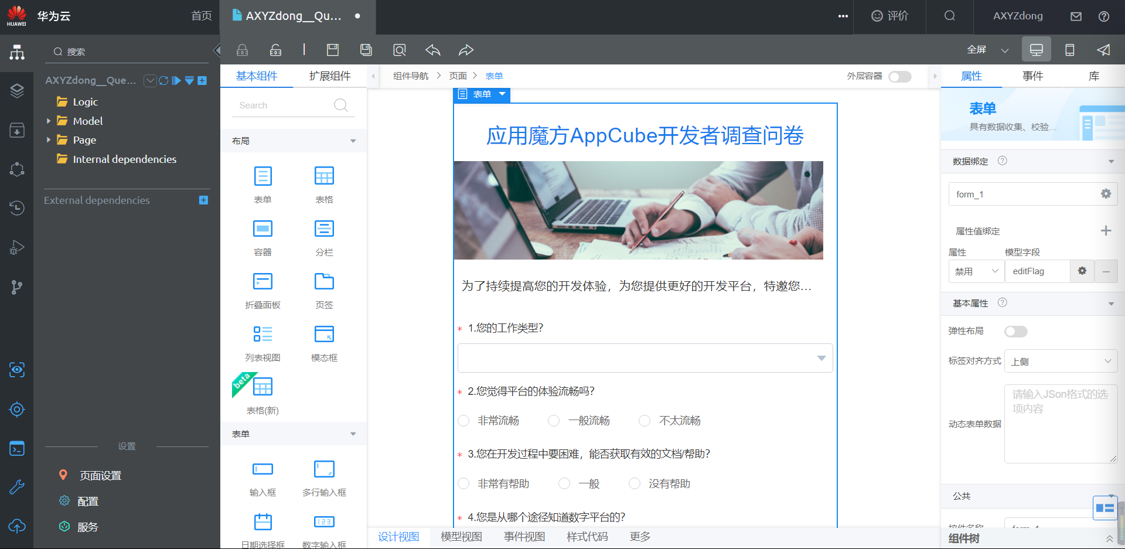Open 页面设置 in the settings list
1125x549 pixels.
point(100,476)
